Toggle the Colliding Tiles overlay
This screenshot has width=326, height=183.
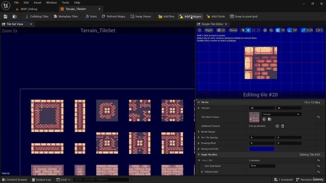[x=37, y=16]
